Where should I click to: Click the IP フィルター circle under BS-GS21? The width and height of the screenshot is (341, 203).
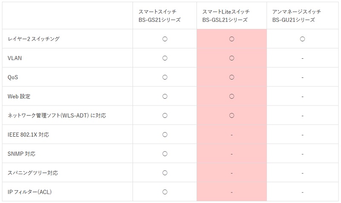(165, 192)
